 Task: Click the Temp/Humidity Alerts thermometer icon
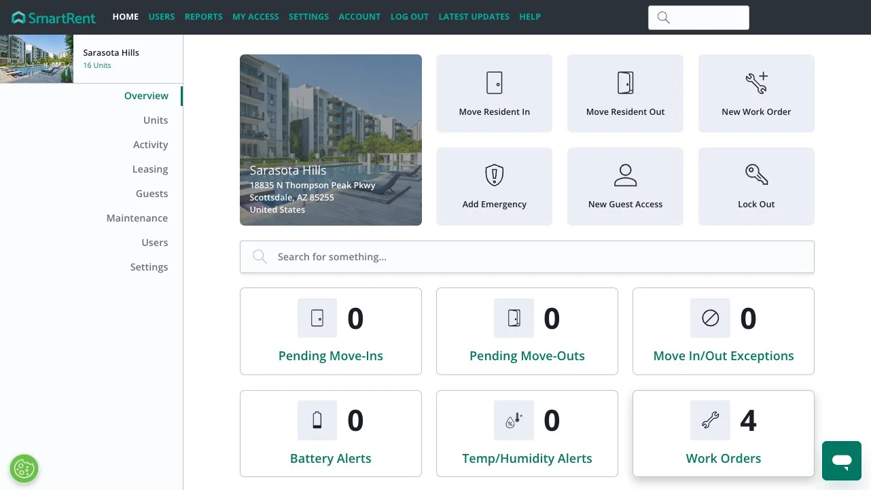coord(514,421)
